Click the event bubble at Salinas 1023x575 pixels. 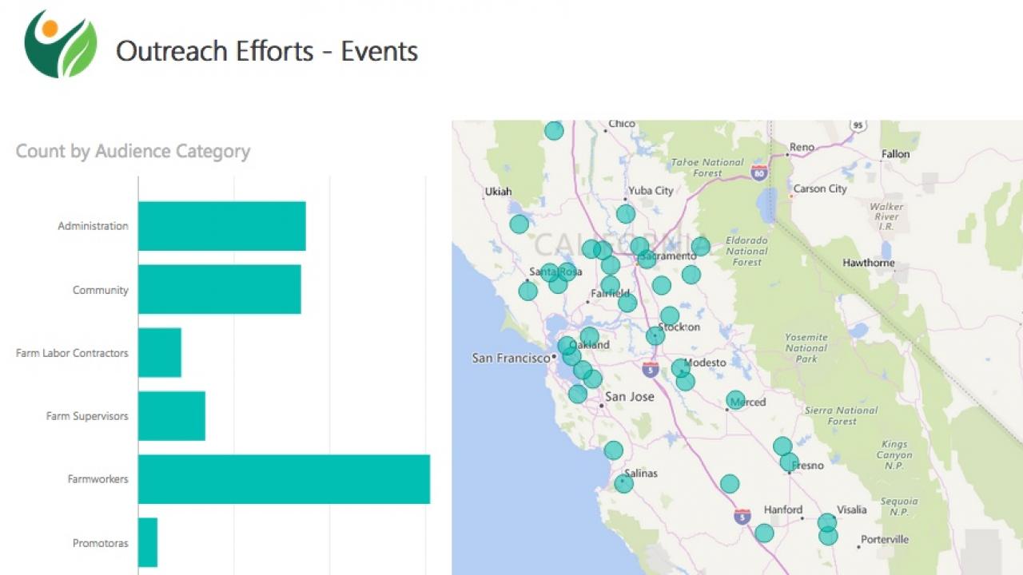point(623,483)
